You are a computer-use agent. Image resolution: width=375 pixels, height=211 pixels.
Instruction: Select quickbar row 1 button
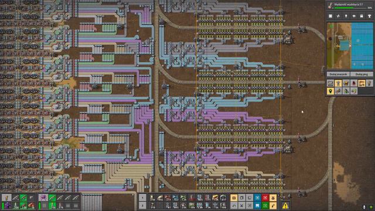pos(142,198)
